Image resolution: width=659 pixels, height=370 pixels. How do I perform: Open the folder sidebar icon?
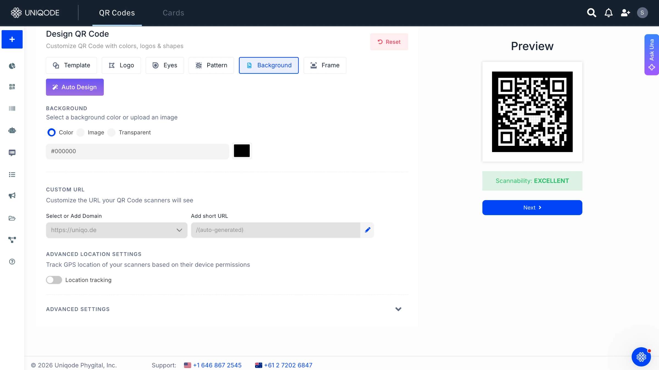pos(12,218)
